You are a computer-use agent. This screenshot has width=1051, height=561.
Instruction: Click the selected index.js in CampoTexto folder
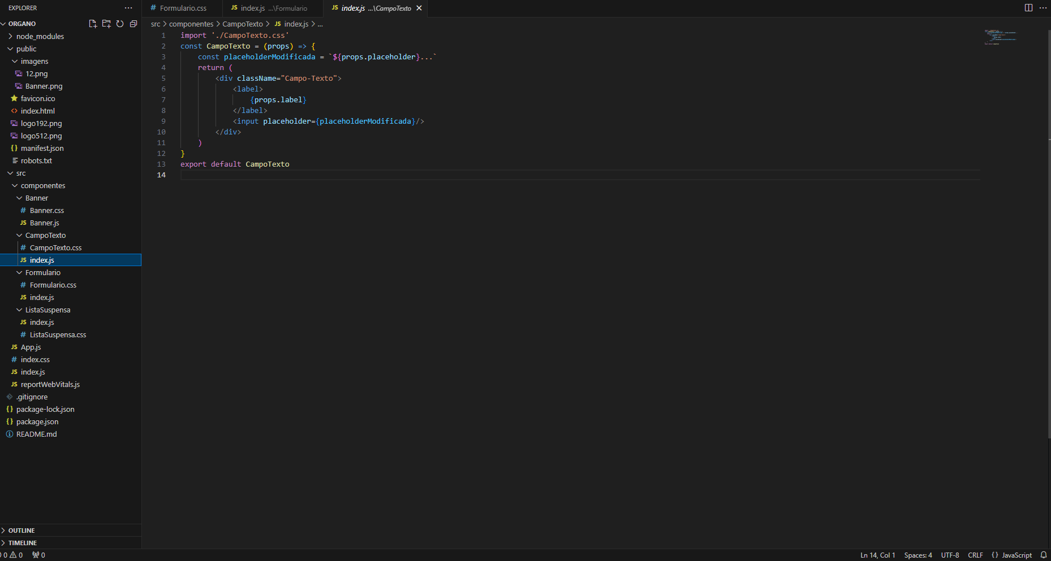(x=71, y=260)
